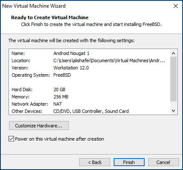The image size is (183, 170).
Task: Go back to the previous wizard step
Action: pos(94,162)
